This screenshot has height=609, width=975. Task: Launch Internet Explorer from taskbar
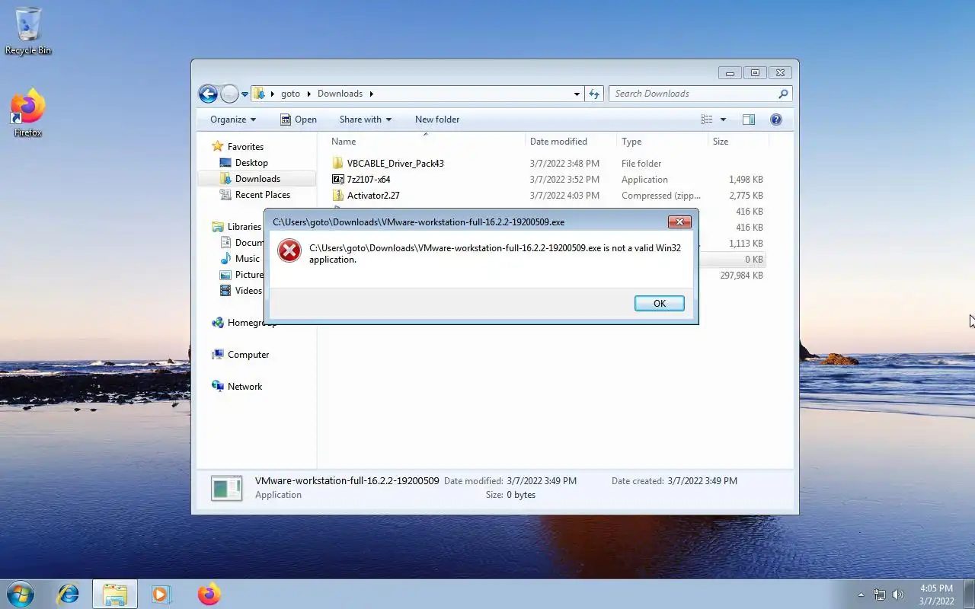(69, 594)
